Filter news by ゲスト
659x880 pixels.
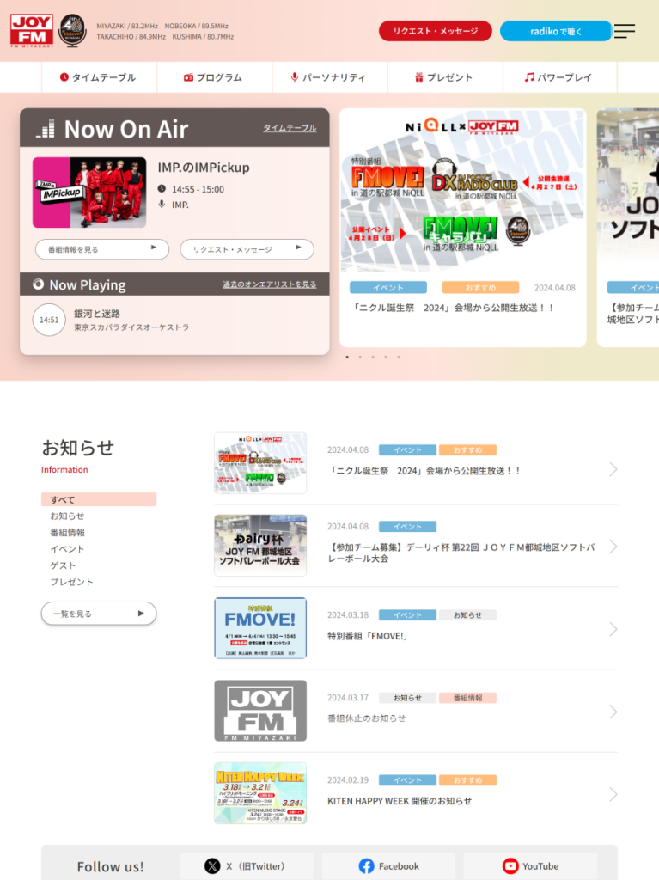pyautogui.click(x=63, y=565)
